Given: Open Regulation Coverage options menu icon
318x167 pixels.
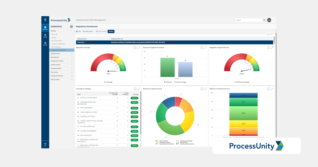Looking at the screenshot, I should [135, 48].
